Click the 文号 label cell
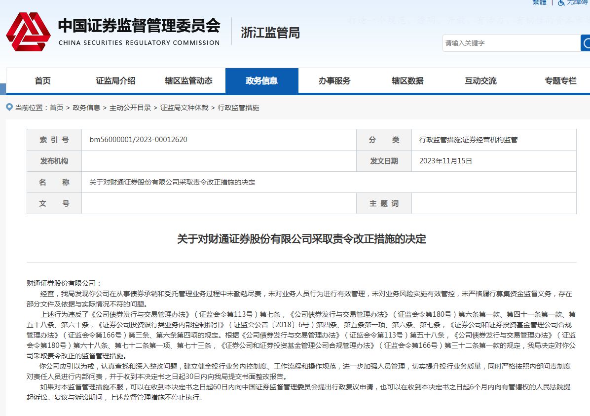The width and height of the screenshot is (590, 416). click(x=54, y=203)
